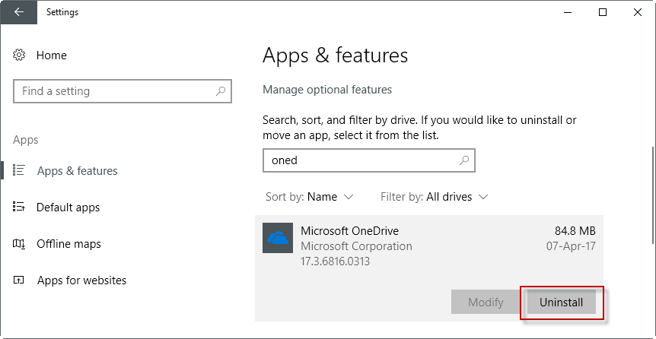The width and height of the screenshot is (656, 339).
Task: Close the Settings window
Action: pos(638,12)
